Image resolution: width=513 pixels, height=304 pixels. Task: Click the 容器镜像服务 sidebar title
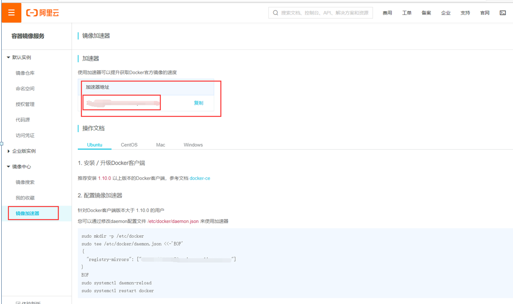(28, 36)
